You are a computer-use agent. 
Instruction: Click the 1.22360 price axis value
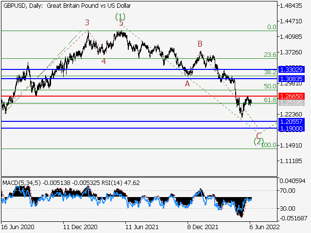tap(291, 115)
